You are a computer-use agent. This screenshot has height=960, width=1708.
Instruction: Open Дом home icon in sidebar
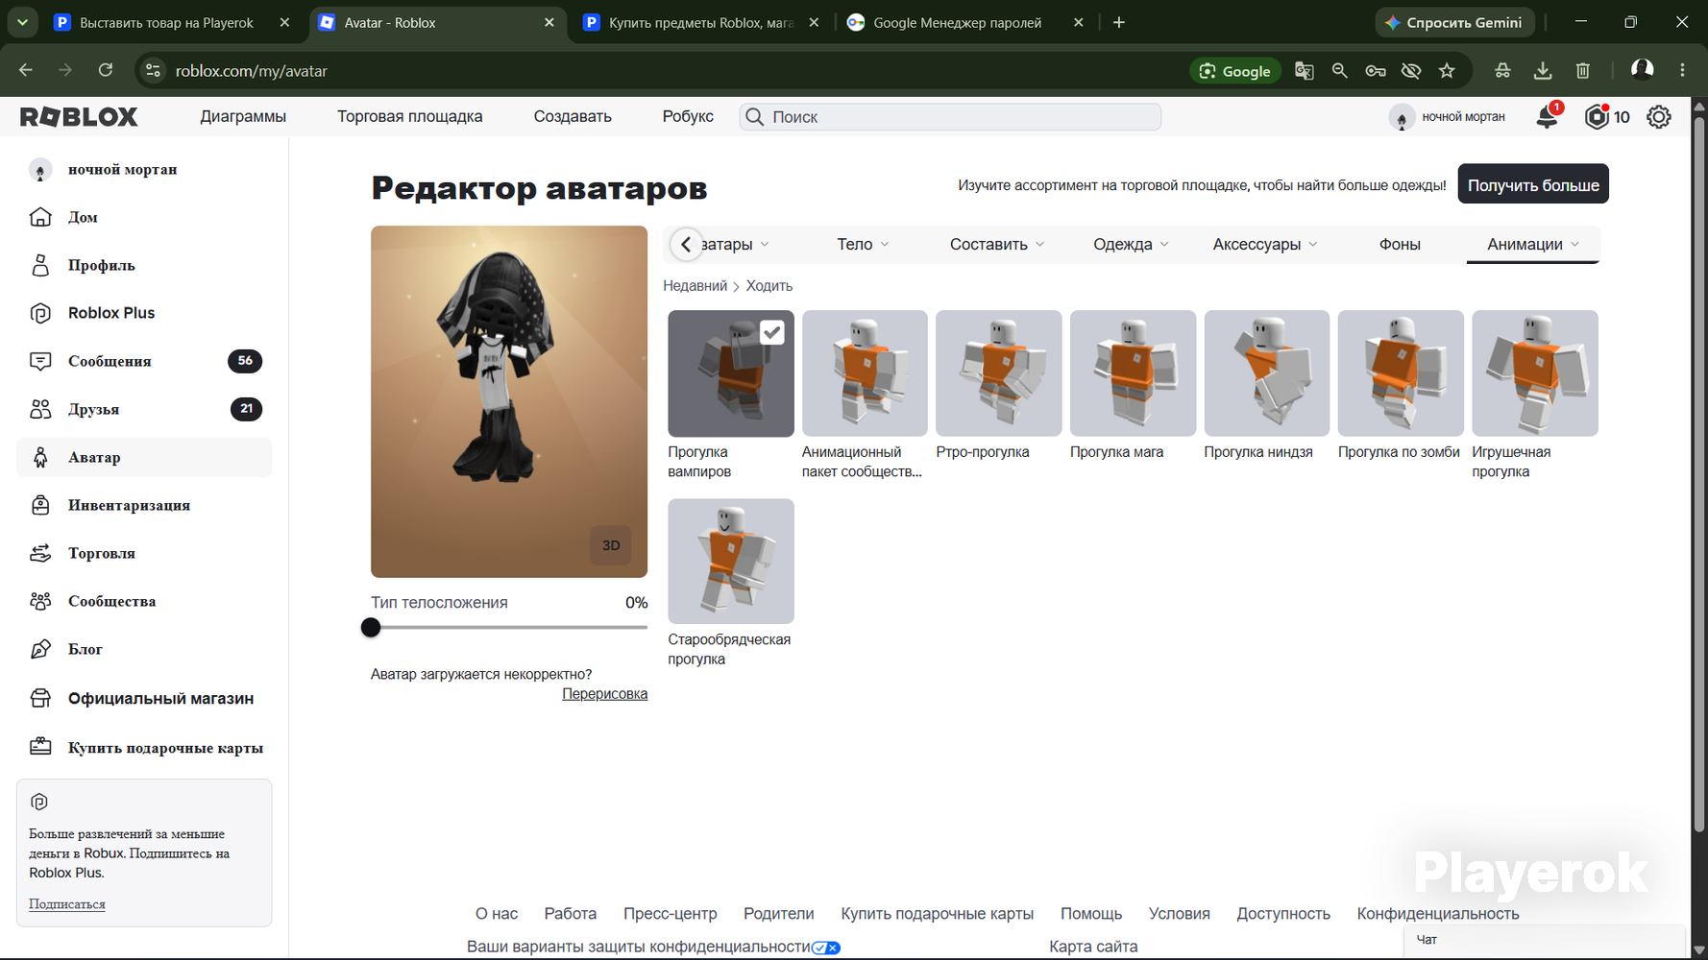pyautogui.click(x=40, y=217)
